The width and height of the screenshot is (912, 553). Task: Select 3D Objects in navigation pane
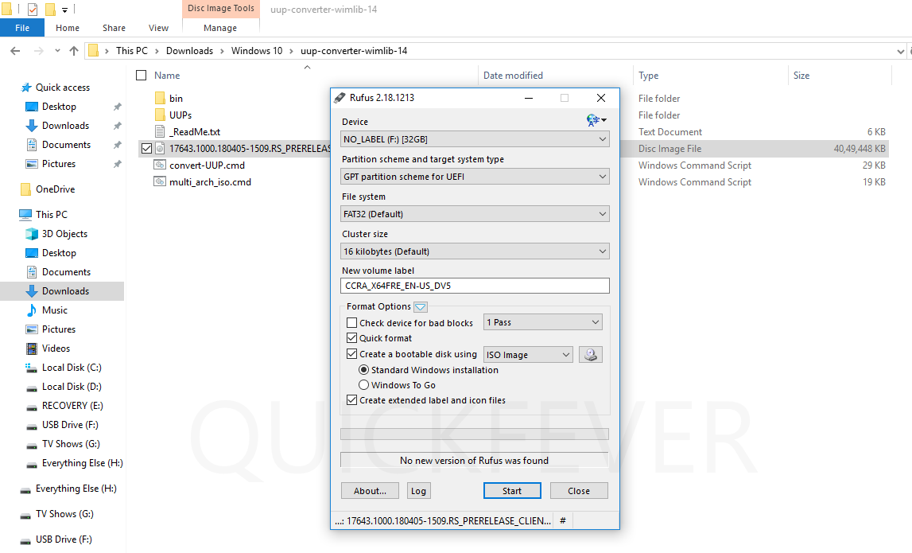click(64, 233)
